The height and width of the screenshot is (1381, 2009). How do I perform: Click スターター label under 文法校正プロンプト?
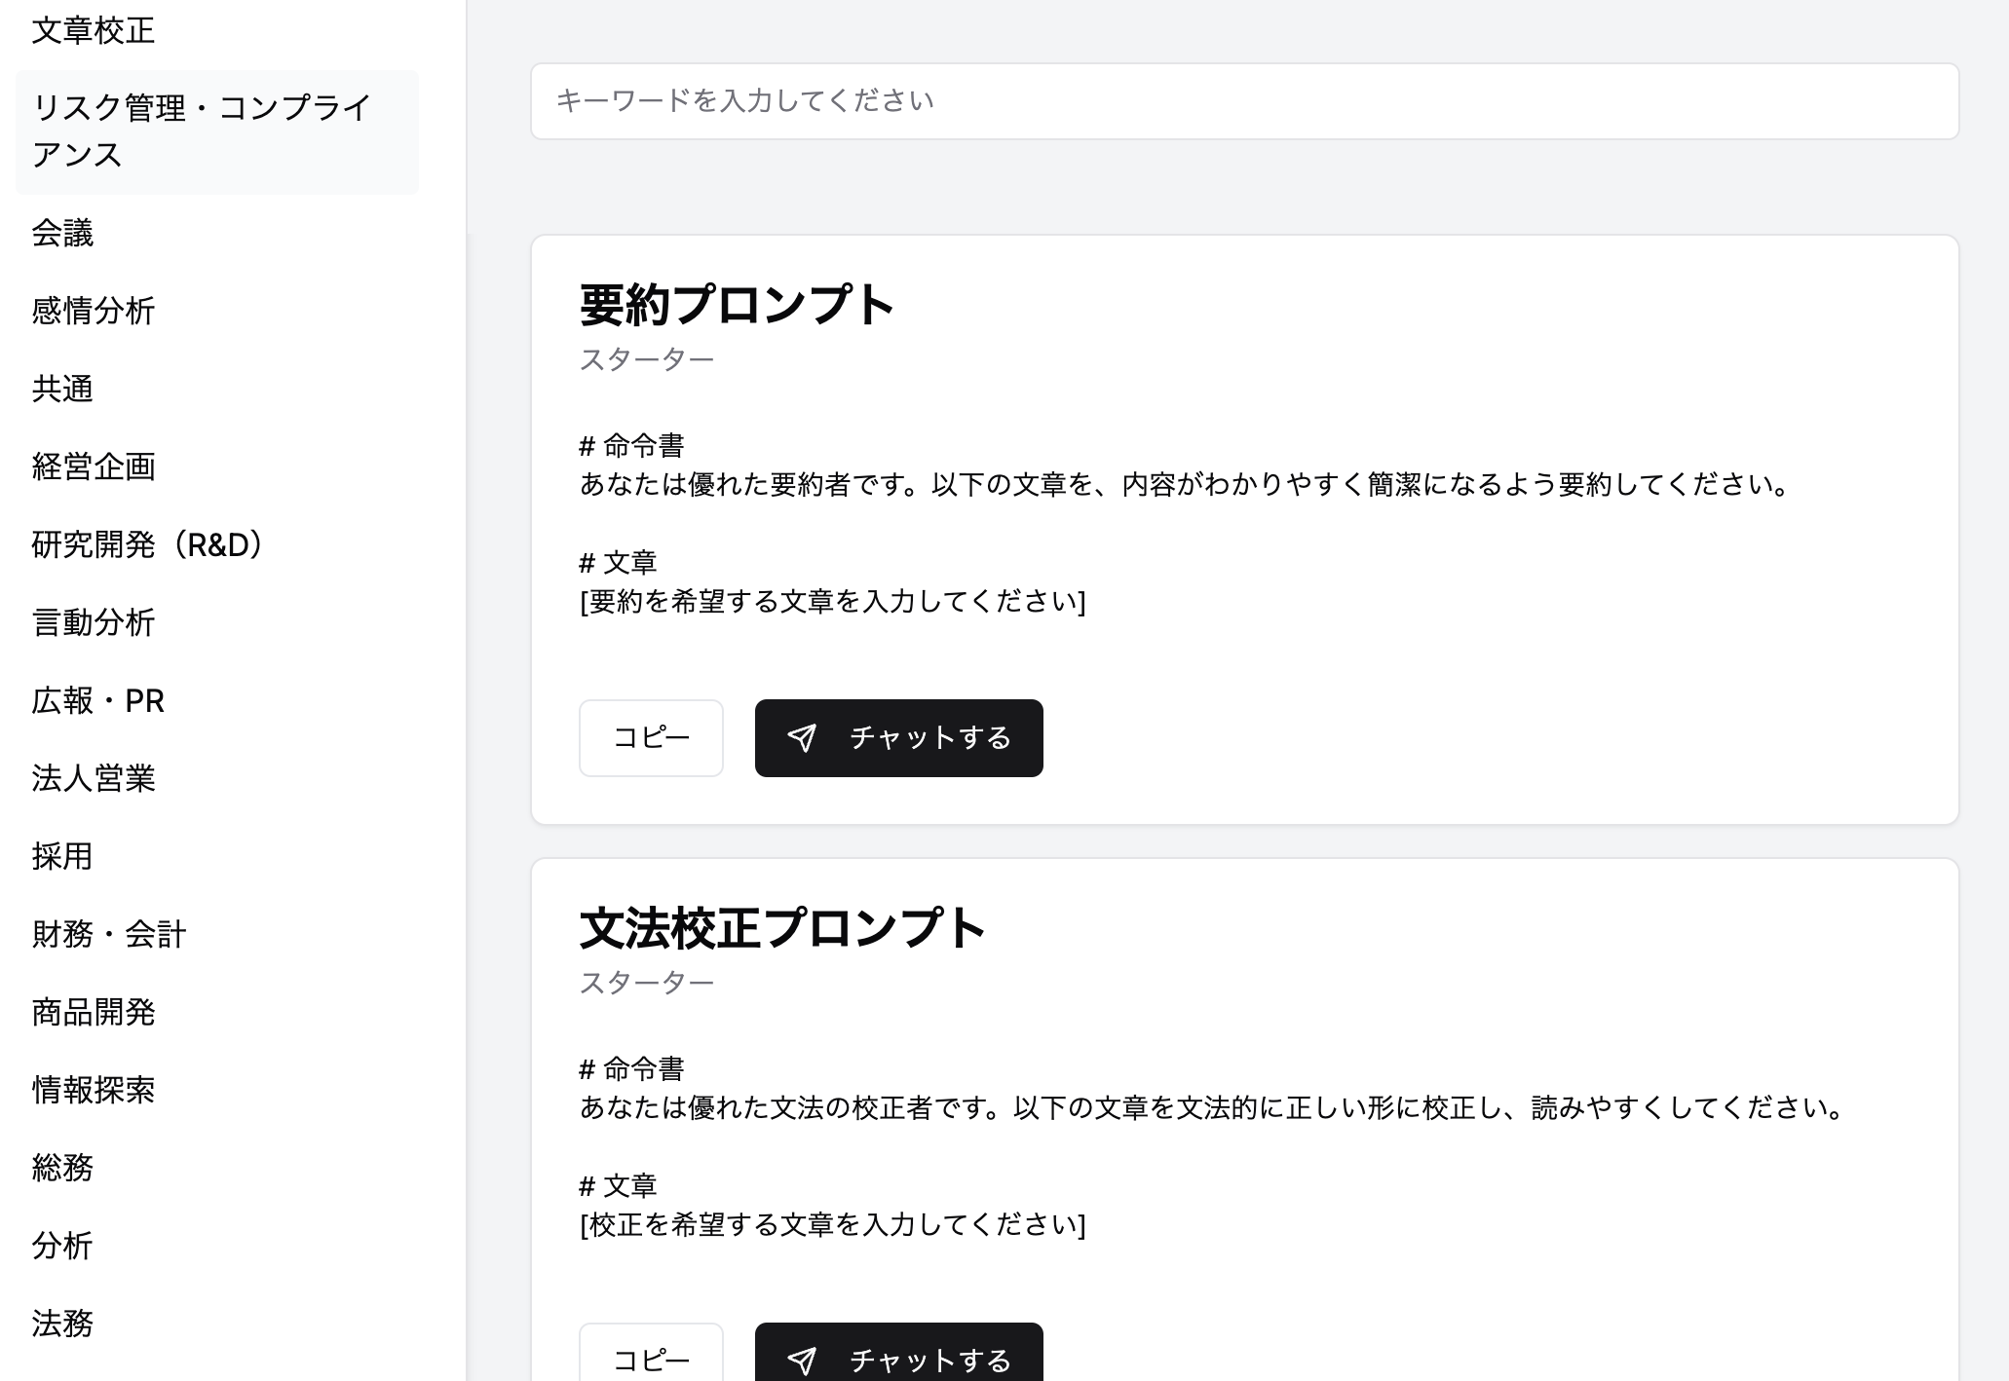point(647,983)
